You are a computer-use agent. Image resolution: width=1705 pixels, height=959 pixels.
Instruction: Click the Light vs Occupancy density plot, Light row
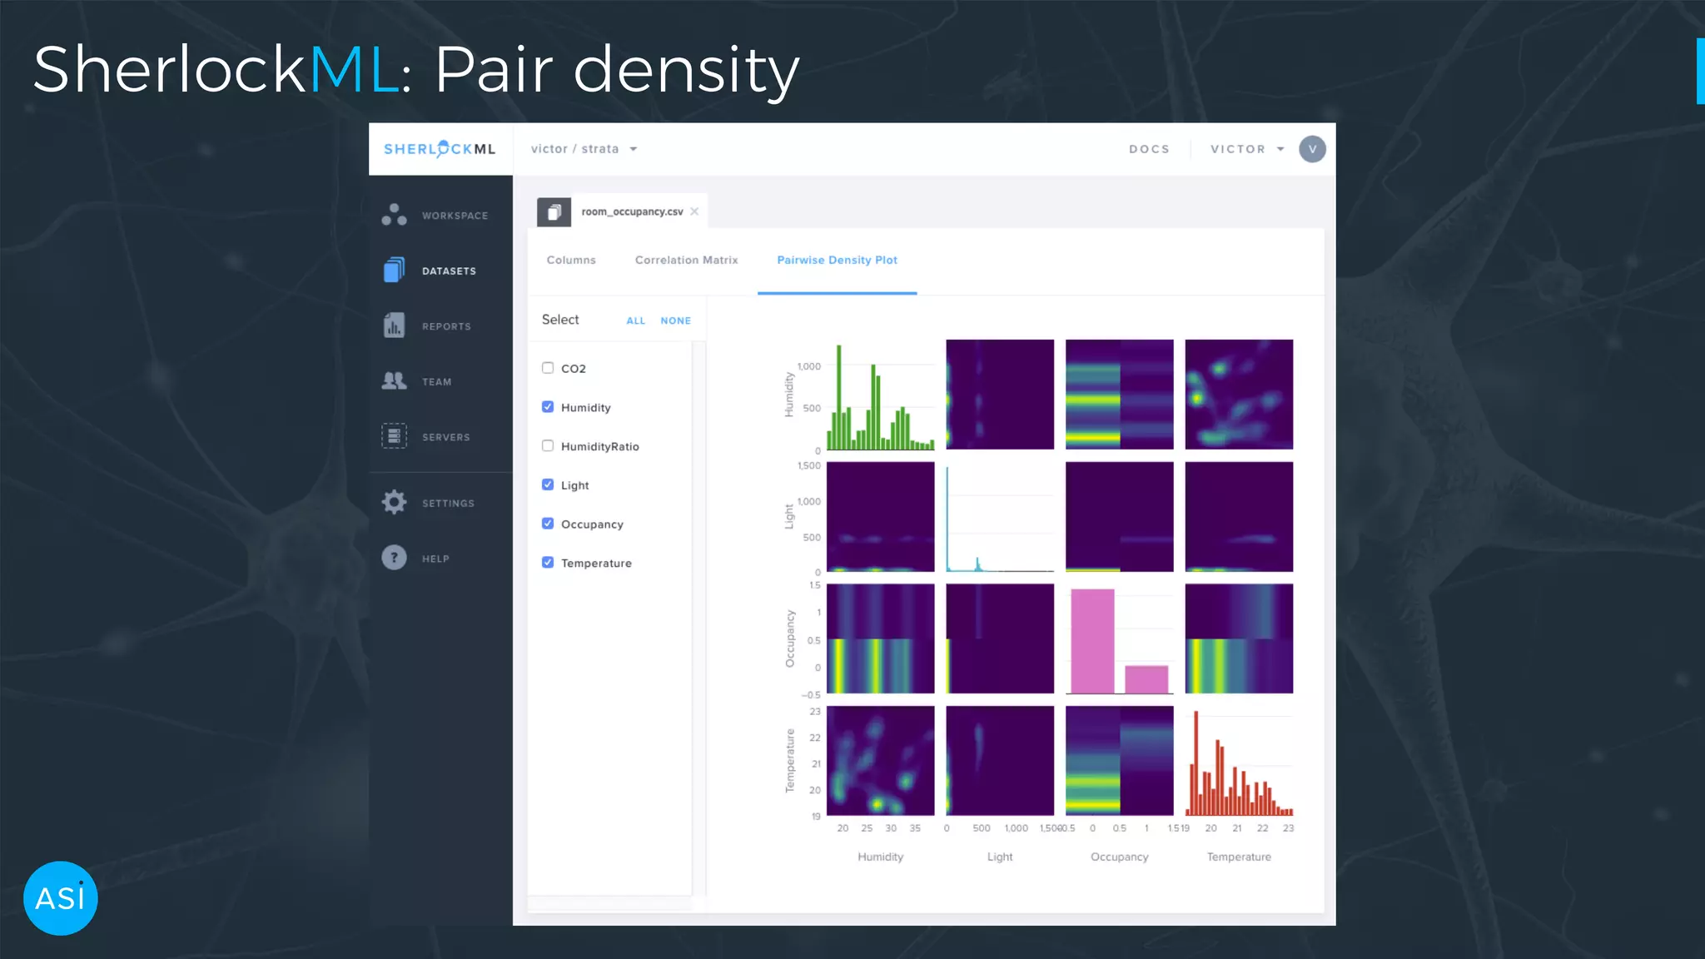pyautogui.click(x=1120, y=517)
